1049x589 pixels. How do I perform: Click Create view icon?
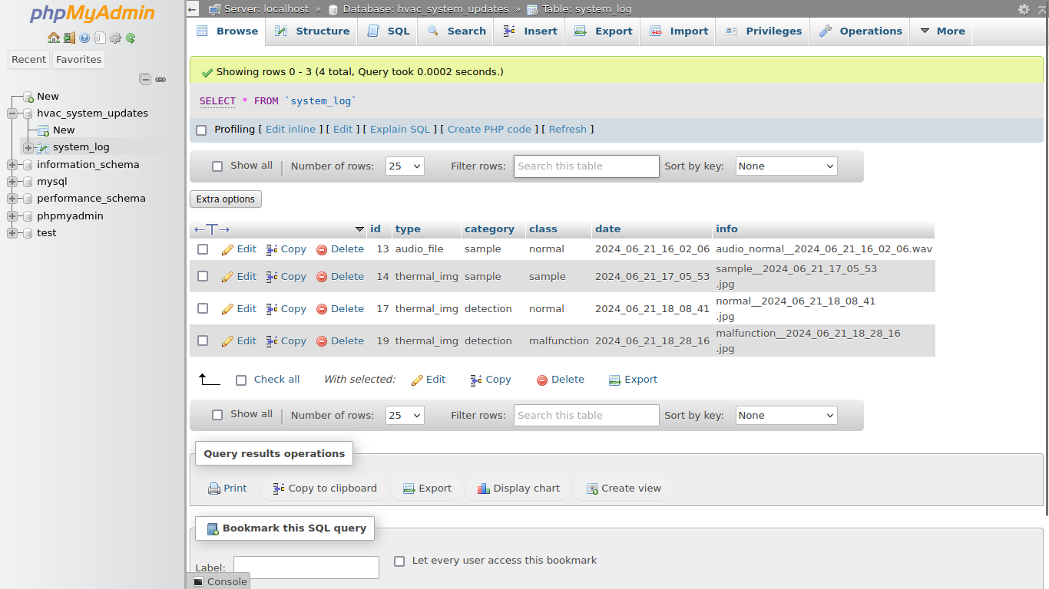point(592,489)
